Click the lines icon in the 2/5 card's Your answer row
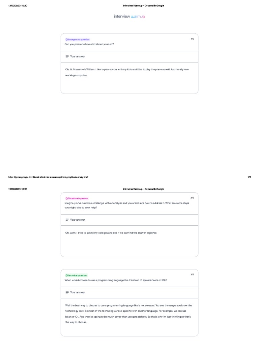The image size is (259, 346). click(67, 220)
